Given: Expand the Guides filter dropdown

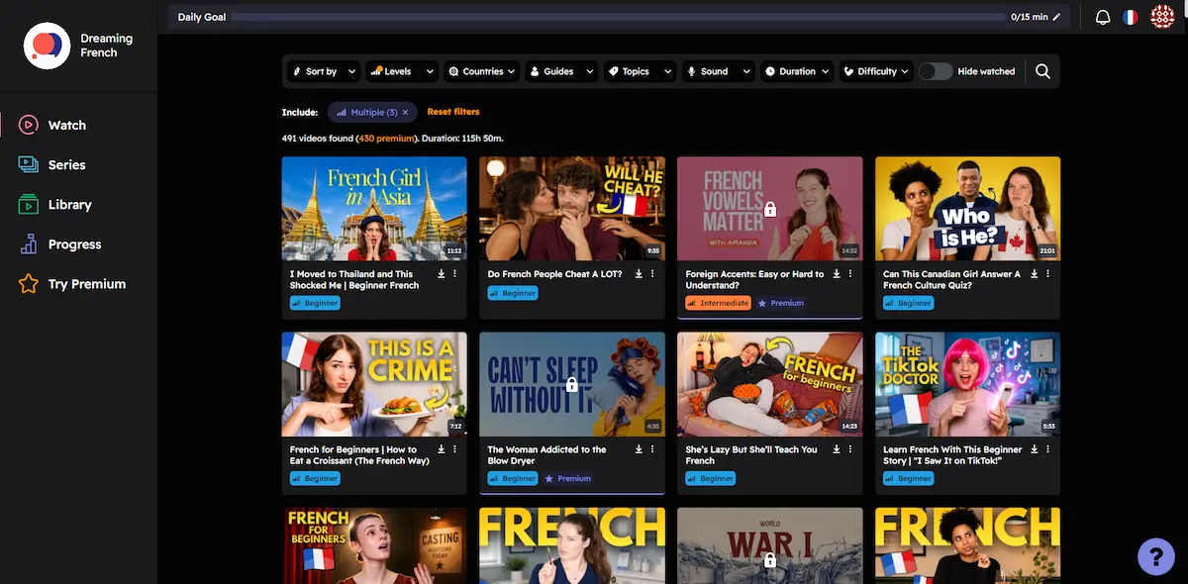Looking at the screenshot, I should (561, 71).
